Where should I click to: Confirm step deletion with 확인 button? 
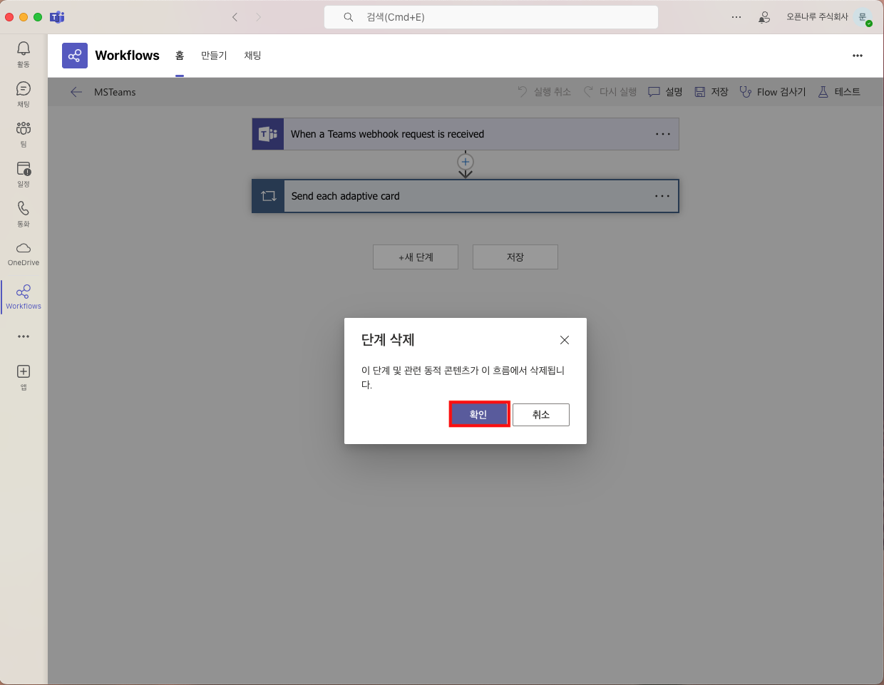tap(478, 414)
